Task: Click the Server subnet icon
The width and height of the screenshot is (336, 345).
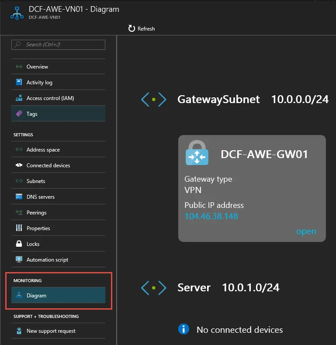Action: click(x=154, y=288)
